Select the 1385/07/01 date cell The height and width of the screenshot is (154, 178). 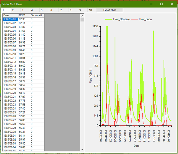[x=10, y=19]
